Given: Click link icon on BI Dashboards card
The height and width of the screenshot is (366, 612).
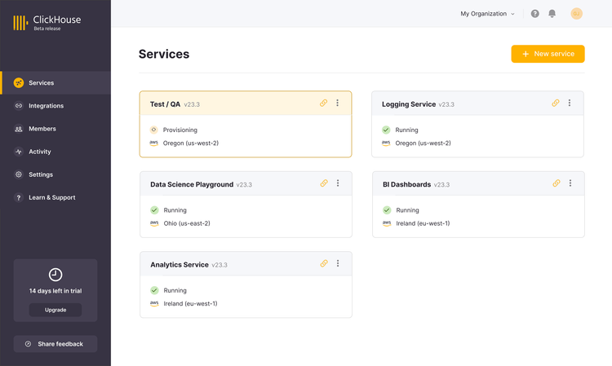Looking at the screenshot, I should [557, 183].
